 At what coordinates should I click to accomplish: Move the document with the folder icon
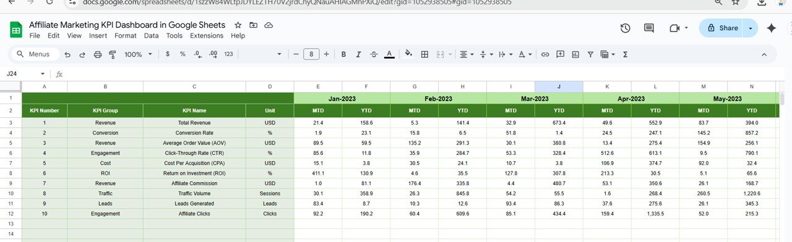(254, 25)
